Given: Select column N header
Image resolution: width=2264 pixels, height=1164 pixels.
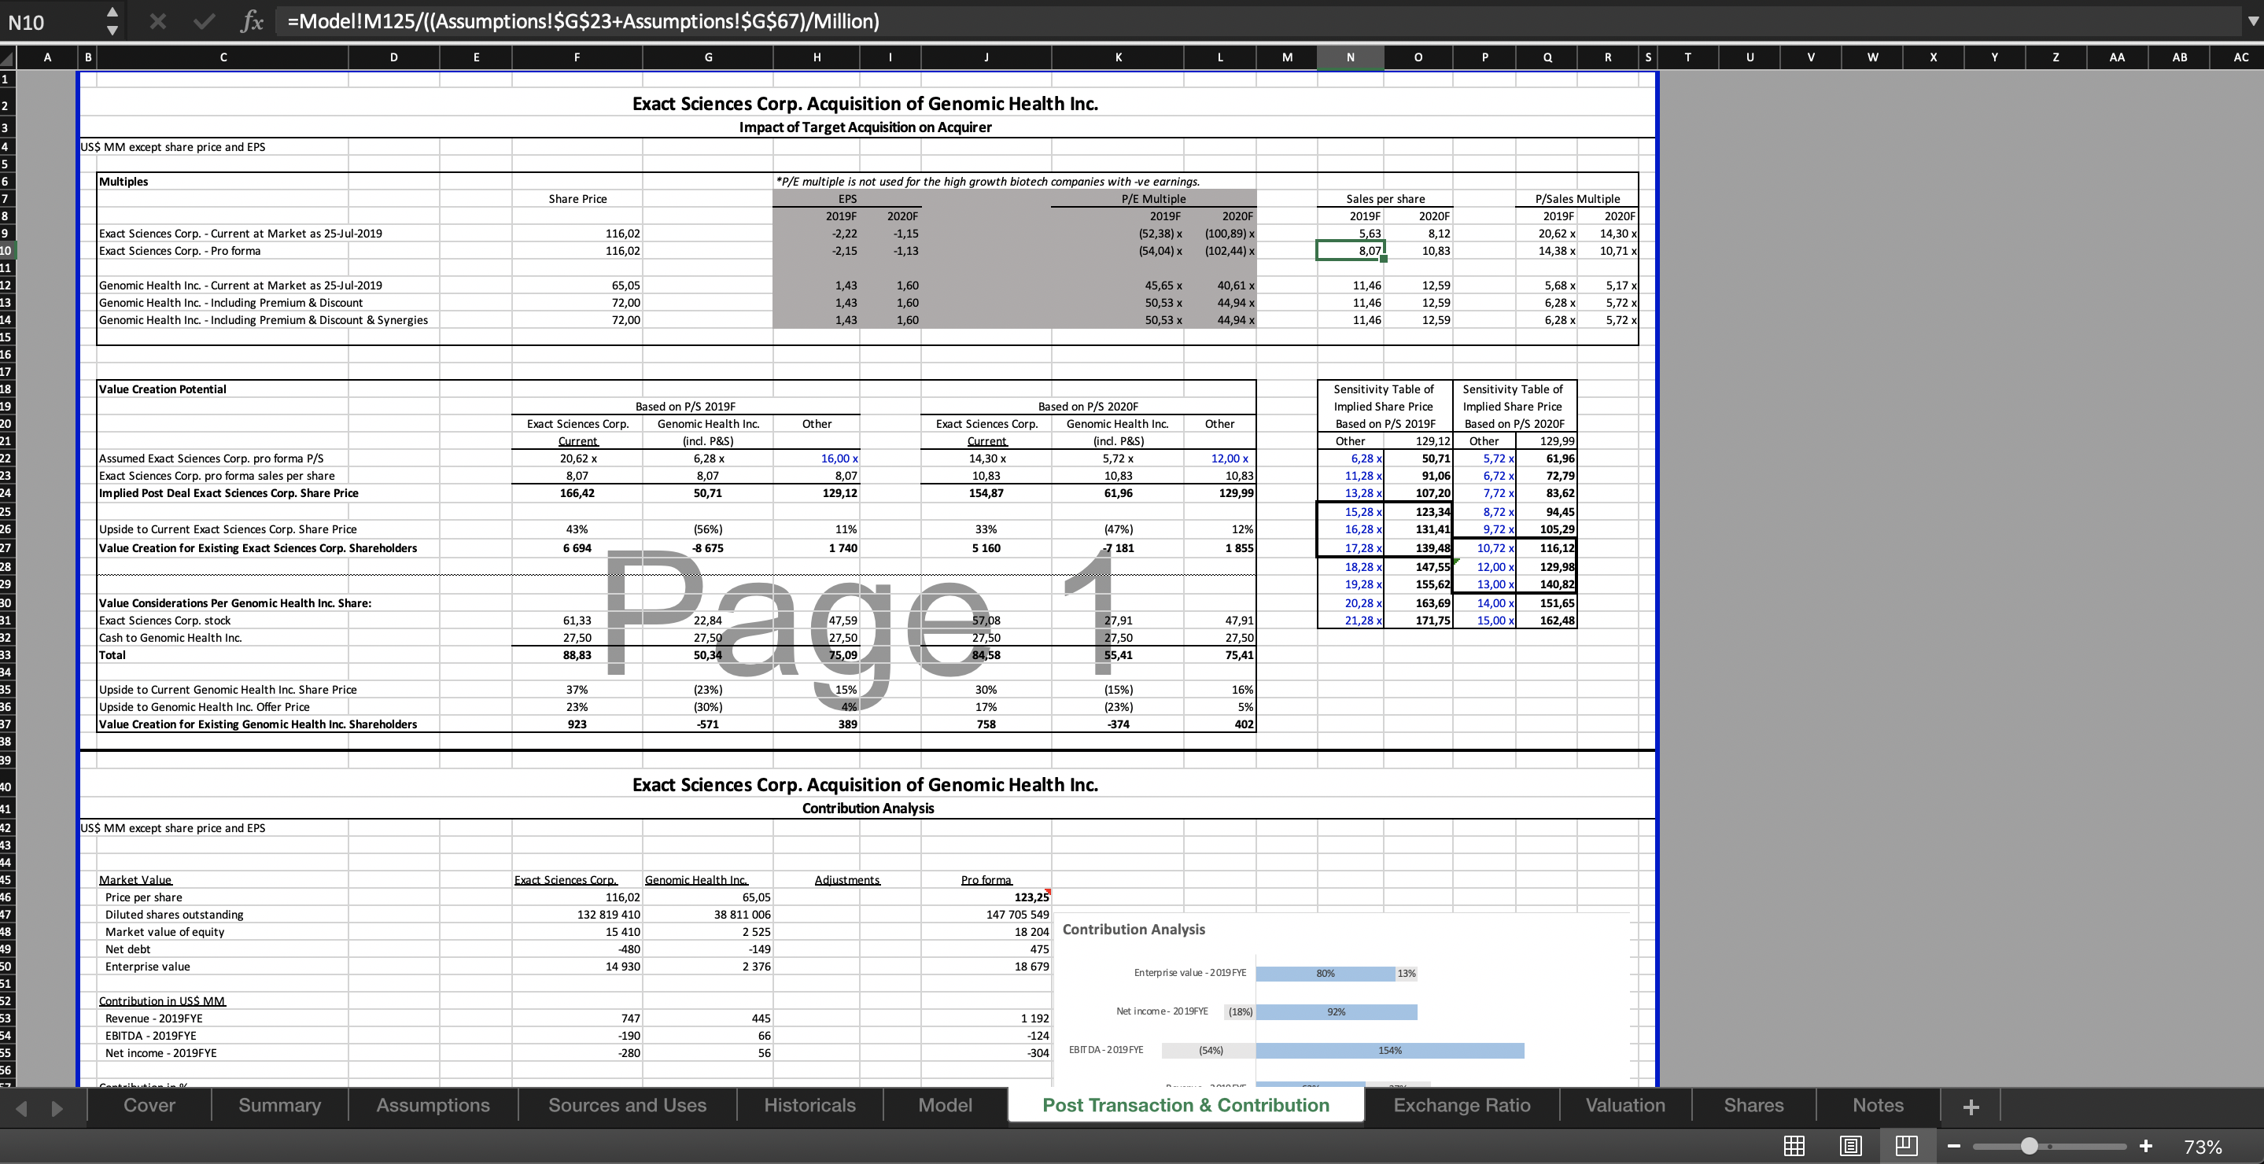Looking at the screenshot, I should [1350, 57].
